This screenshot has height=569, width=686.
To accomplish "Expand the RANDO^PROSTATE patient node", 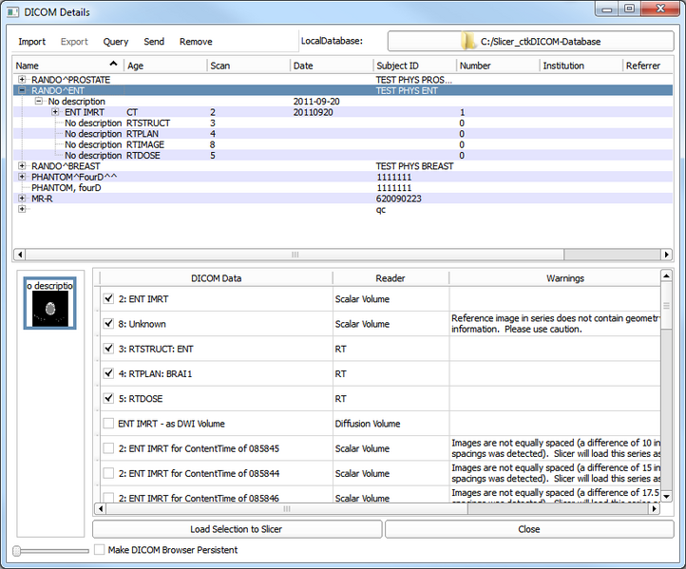I will [22, 80].
